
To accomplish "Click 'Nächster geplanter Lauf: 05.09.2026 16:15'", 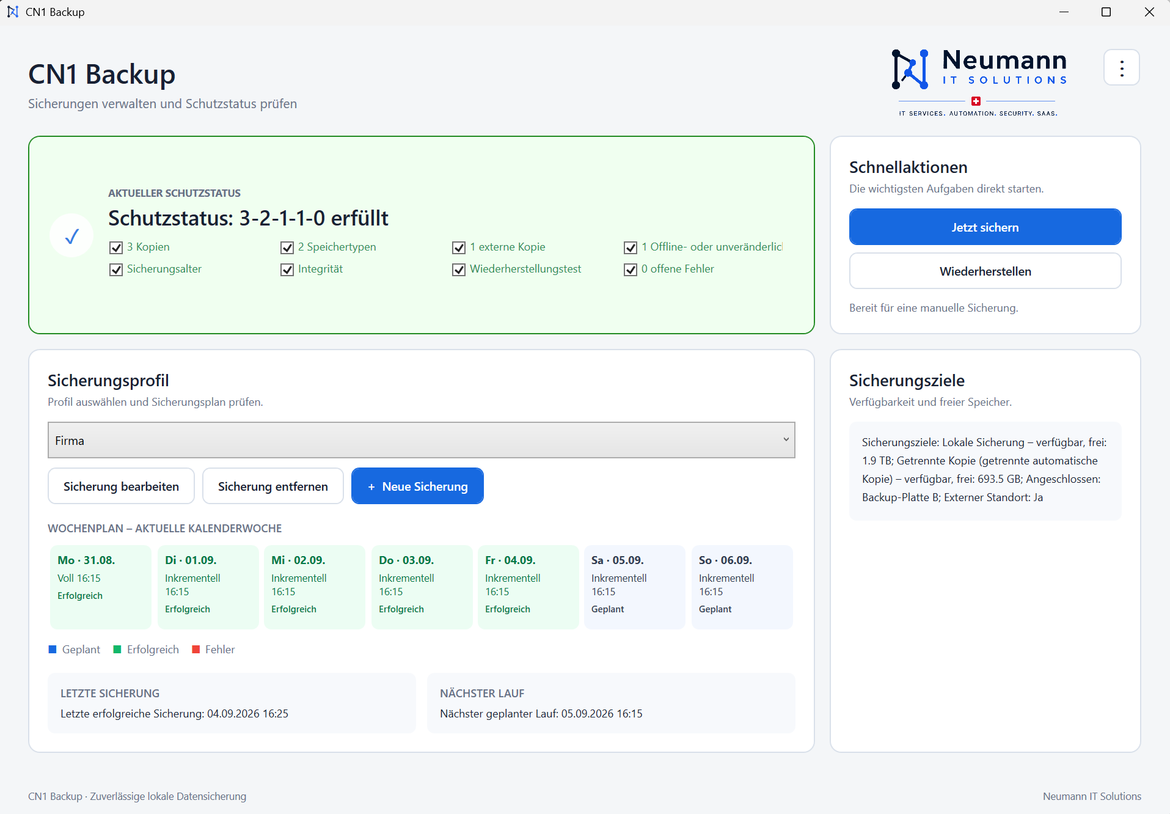I will (x=541, y=714).
